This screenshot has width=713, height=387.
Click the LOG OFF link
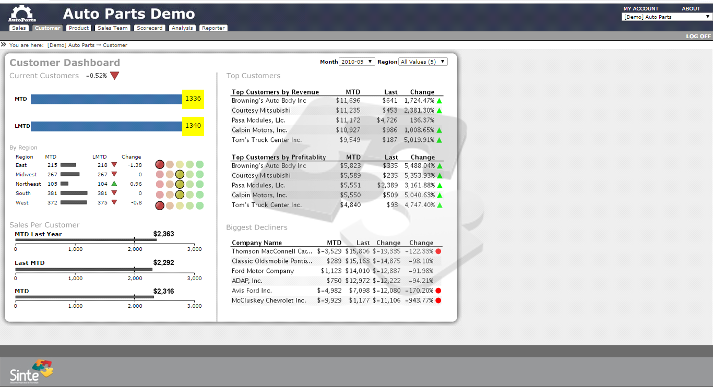point(698,36)
